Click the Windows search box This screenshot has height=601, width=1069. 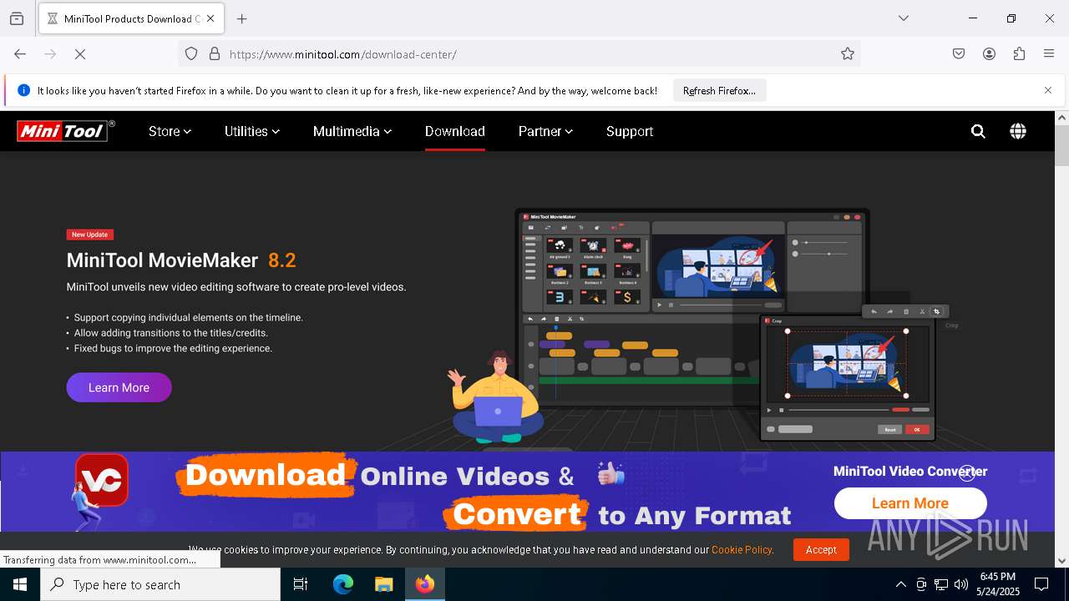coord(160,584)
